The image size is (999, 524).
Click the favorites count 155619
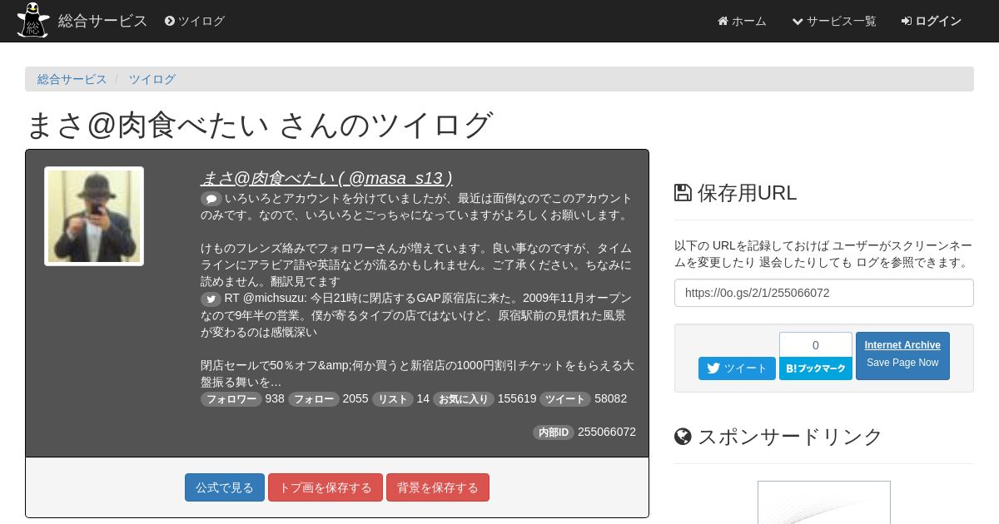[x=517, y=399]
